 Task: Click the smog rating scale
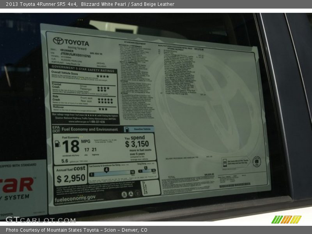pos(147,171)
